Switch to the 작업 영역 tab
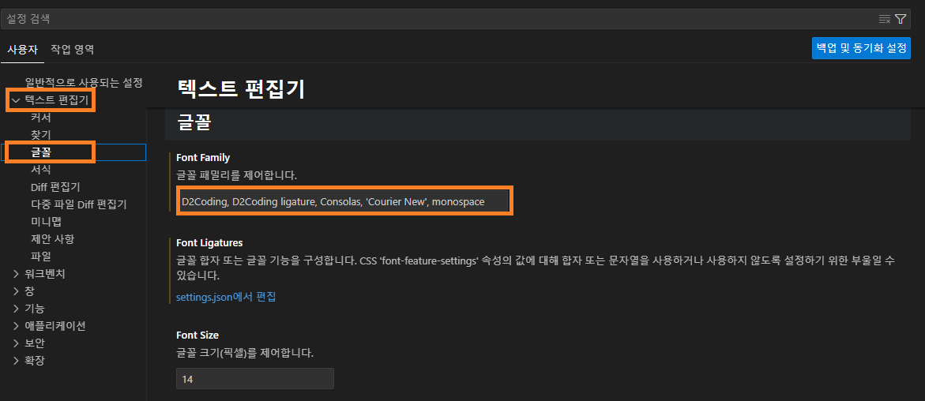 click(x=72, y=50)
